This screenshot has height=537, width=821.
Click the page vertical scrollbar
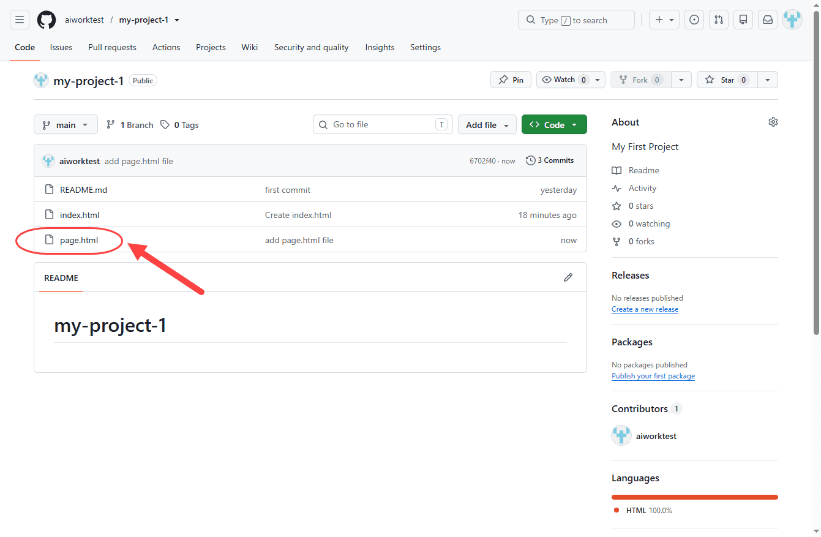click(x=816, y=171)
